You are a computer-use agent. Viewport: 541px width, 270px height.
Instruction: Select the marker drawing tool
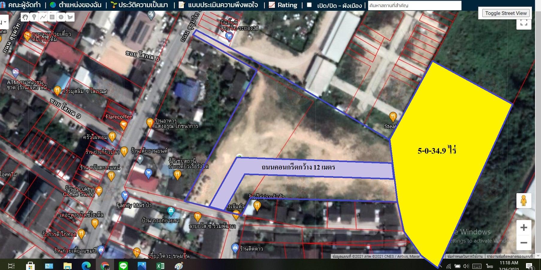34,17
